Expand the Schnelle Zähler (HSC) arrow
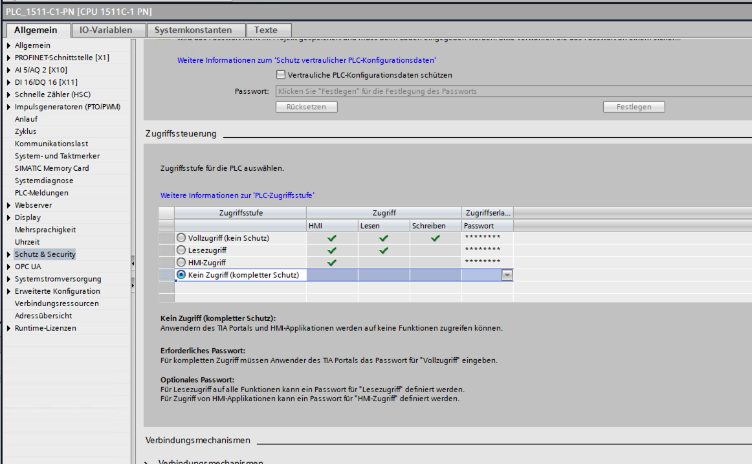Screen dimensions: 752x464 (x=8, y=94)
